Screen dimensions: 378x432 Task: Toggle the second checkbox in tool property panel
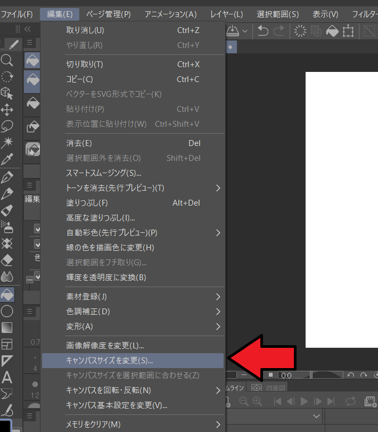click(x=38, y=244)
